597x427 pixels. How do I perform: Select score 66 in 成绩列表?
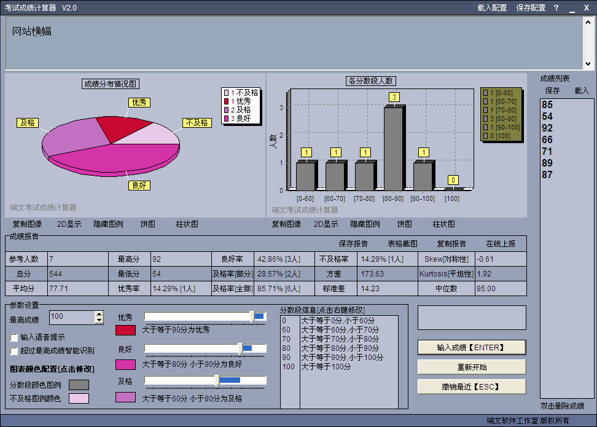pyautogui.click(x=547, y=140)
